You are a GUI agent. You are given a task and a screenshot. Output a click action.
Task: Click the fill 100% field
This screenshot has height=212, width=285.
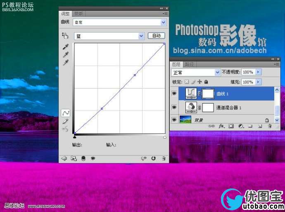point(248,82)
